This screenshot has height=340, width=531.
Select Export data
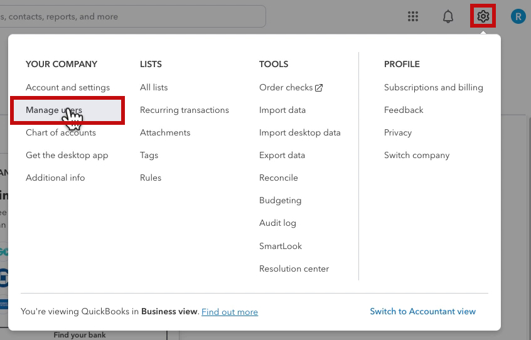[282, 156]
